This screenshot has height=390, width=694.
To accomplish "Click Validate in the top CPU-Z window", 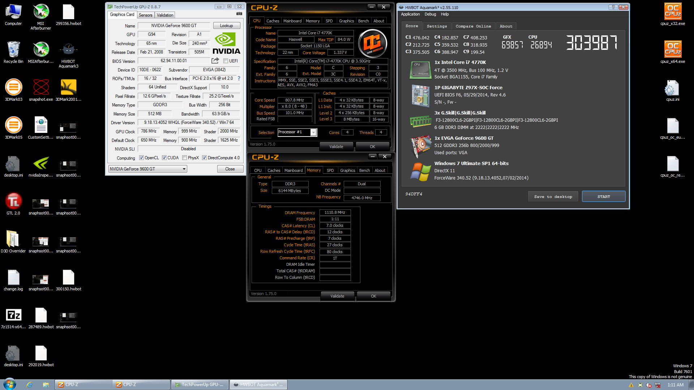I will [x=336, y=147].
